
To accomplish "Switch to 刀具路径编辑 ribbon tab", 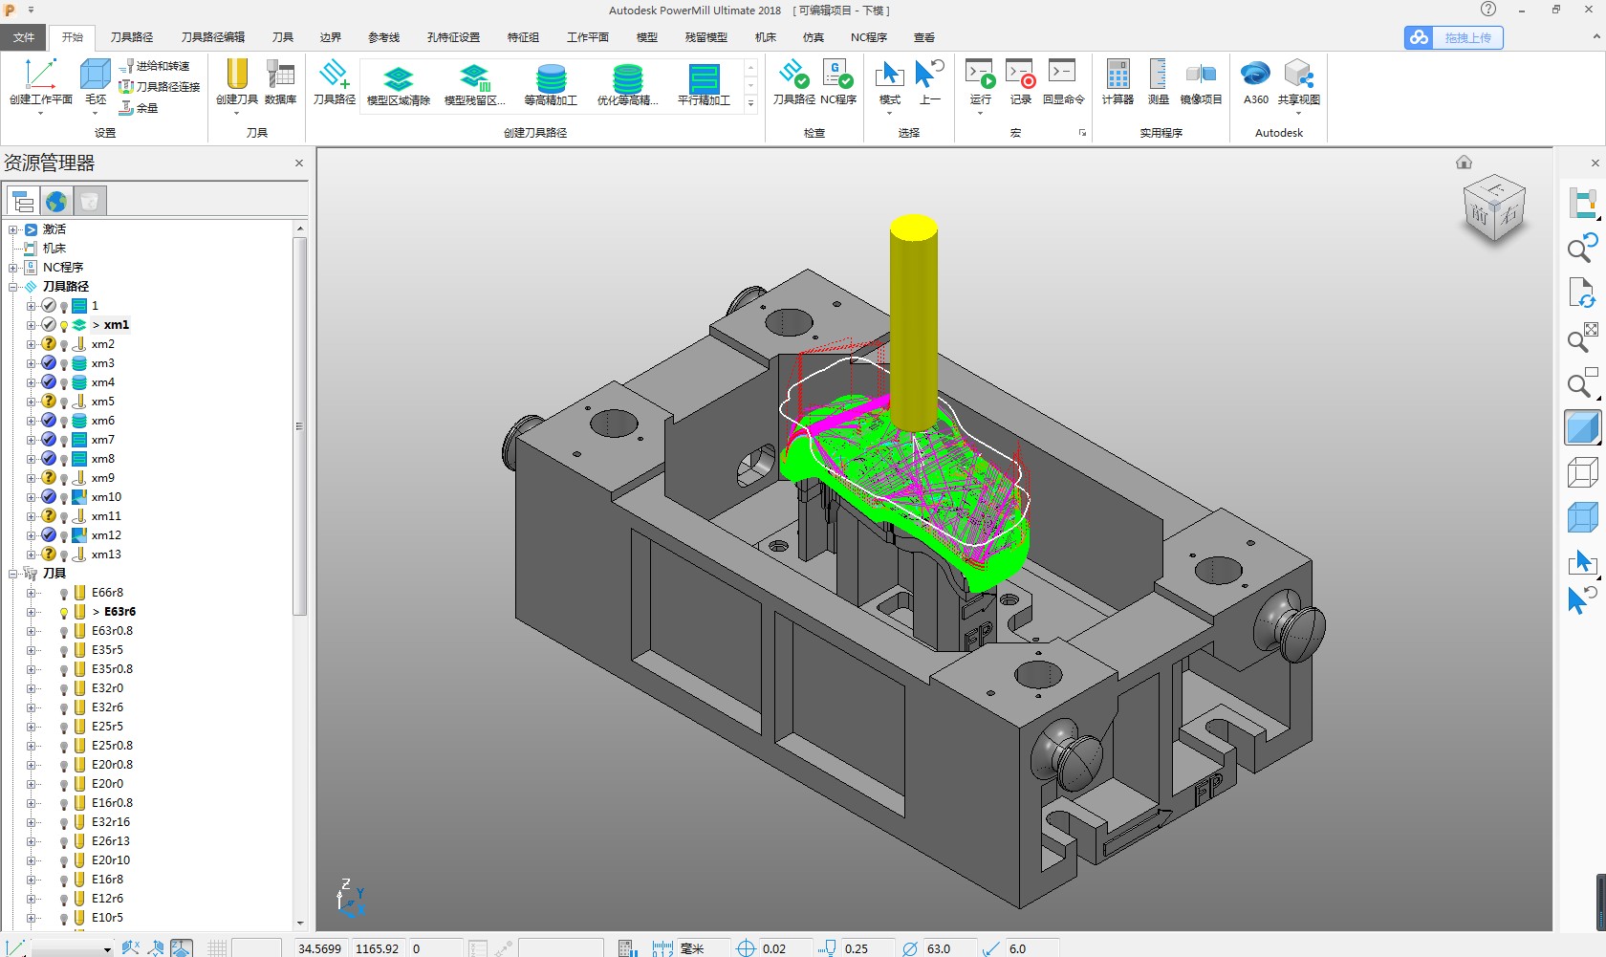I will click(213, 37).
